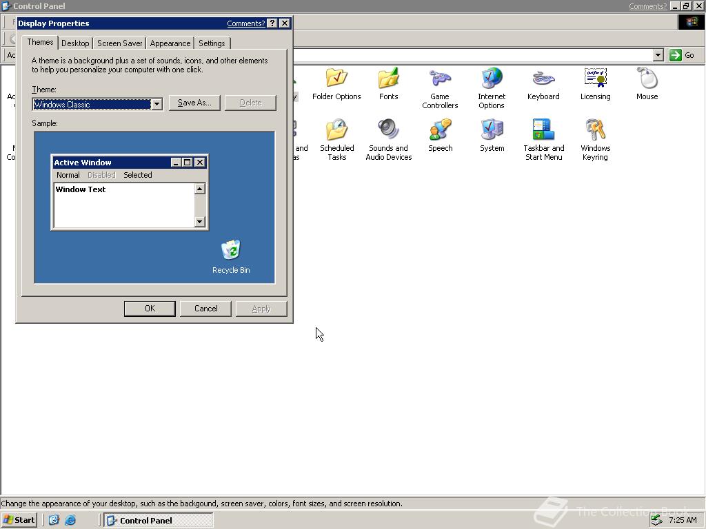706x529 pixels.
Task: Click the sample scrollbar up arrow
Action: pos(200,189)
